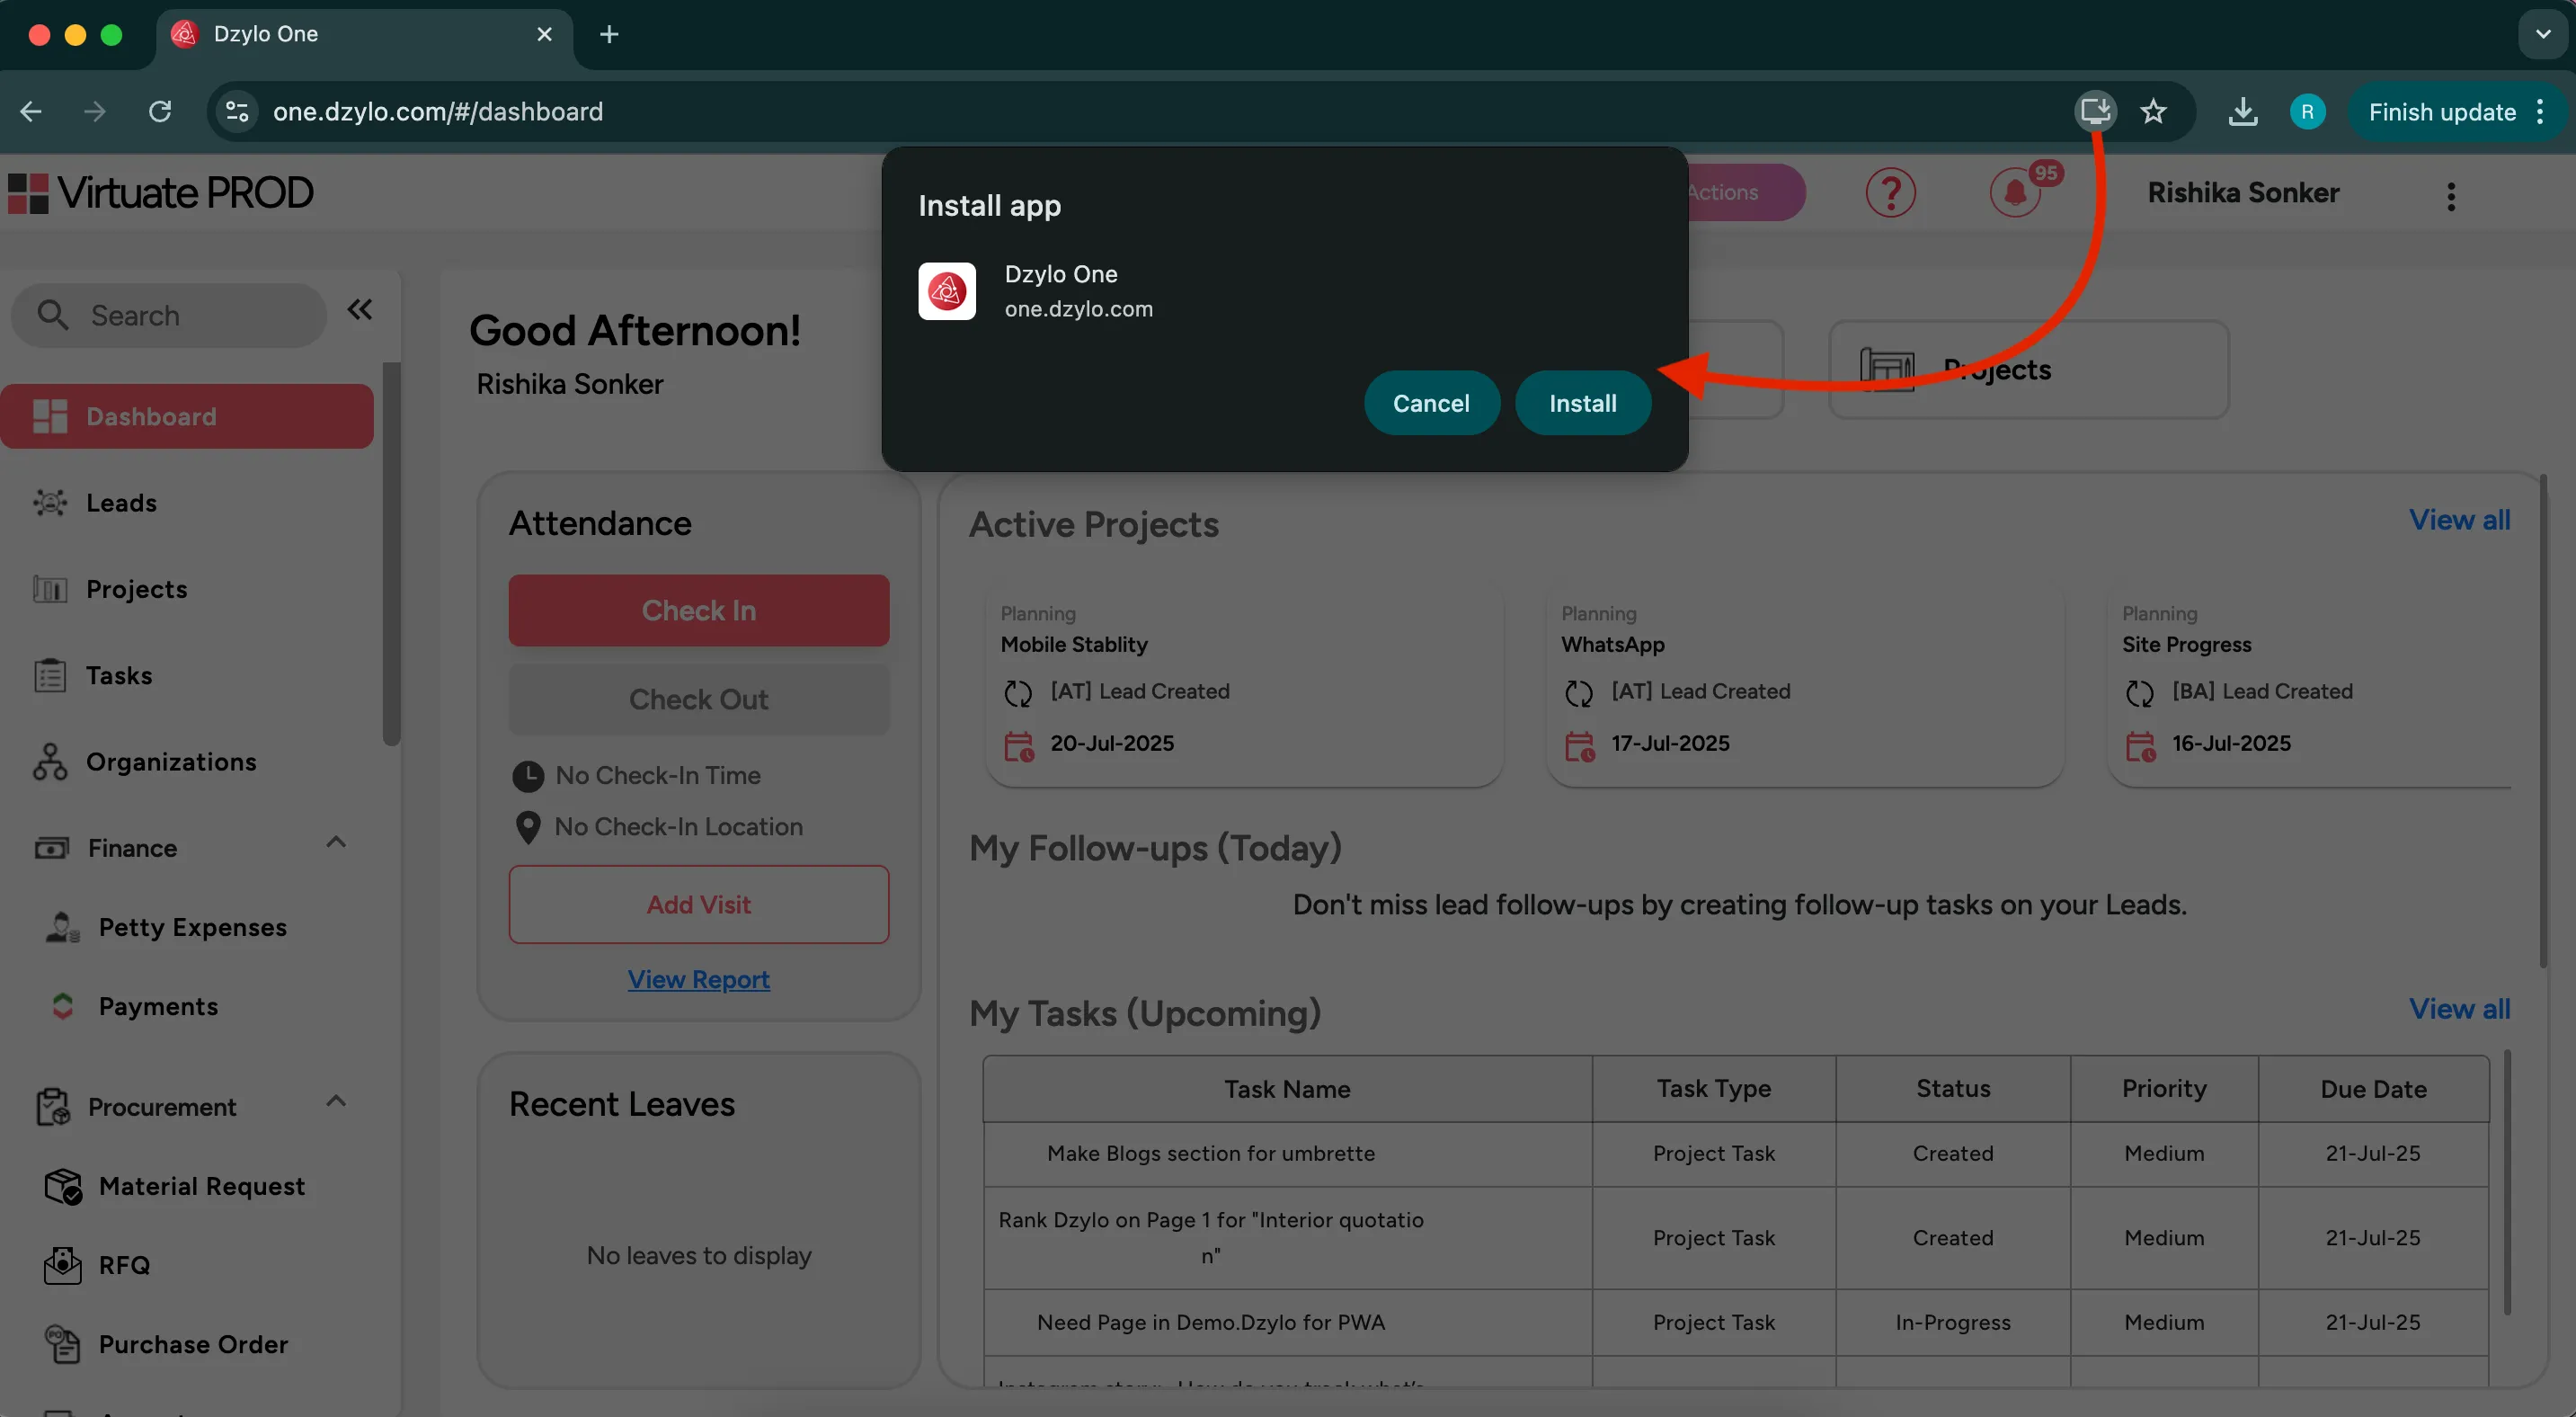The image size is (2576, 1417).
Task: Click the install app icon in address bar
Action: (x=2095, y=111)
